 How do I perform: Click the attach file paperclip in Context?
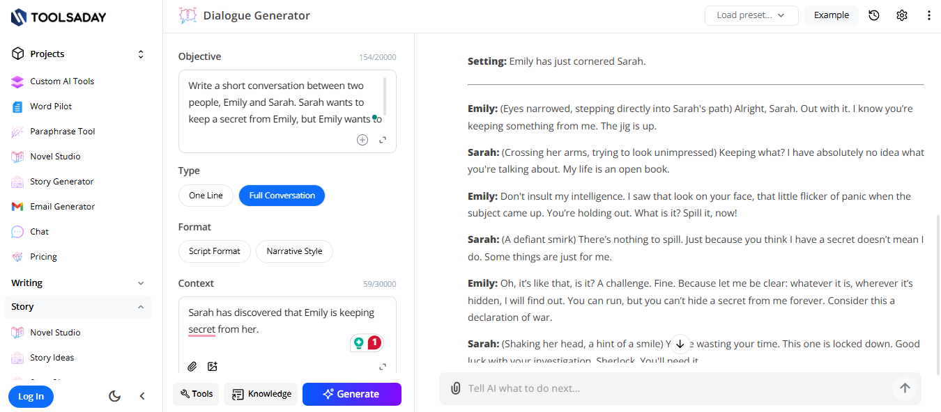(192, 366)
